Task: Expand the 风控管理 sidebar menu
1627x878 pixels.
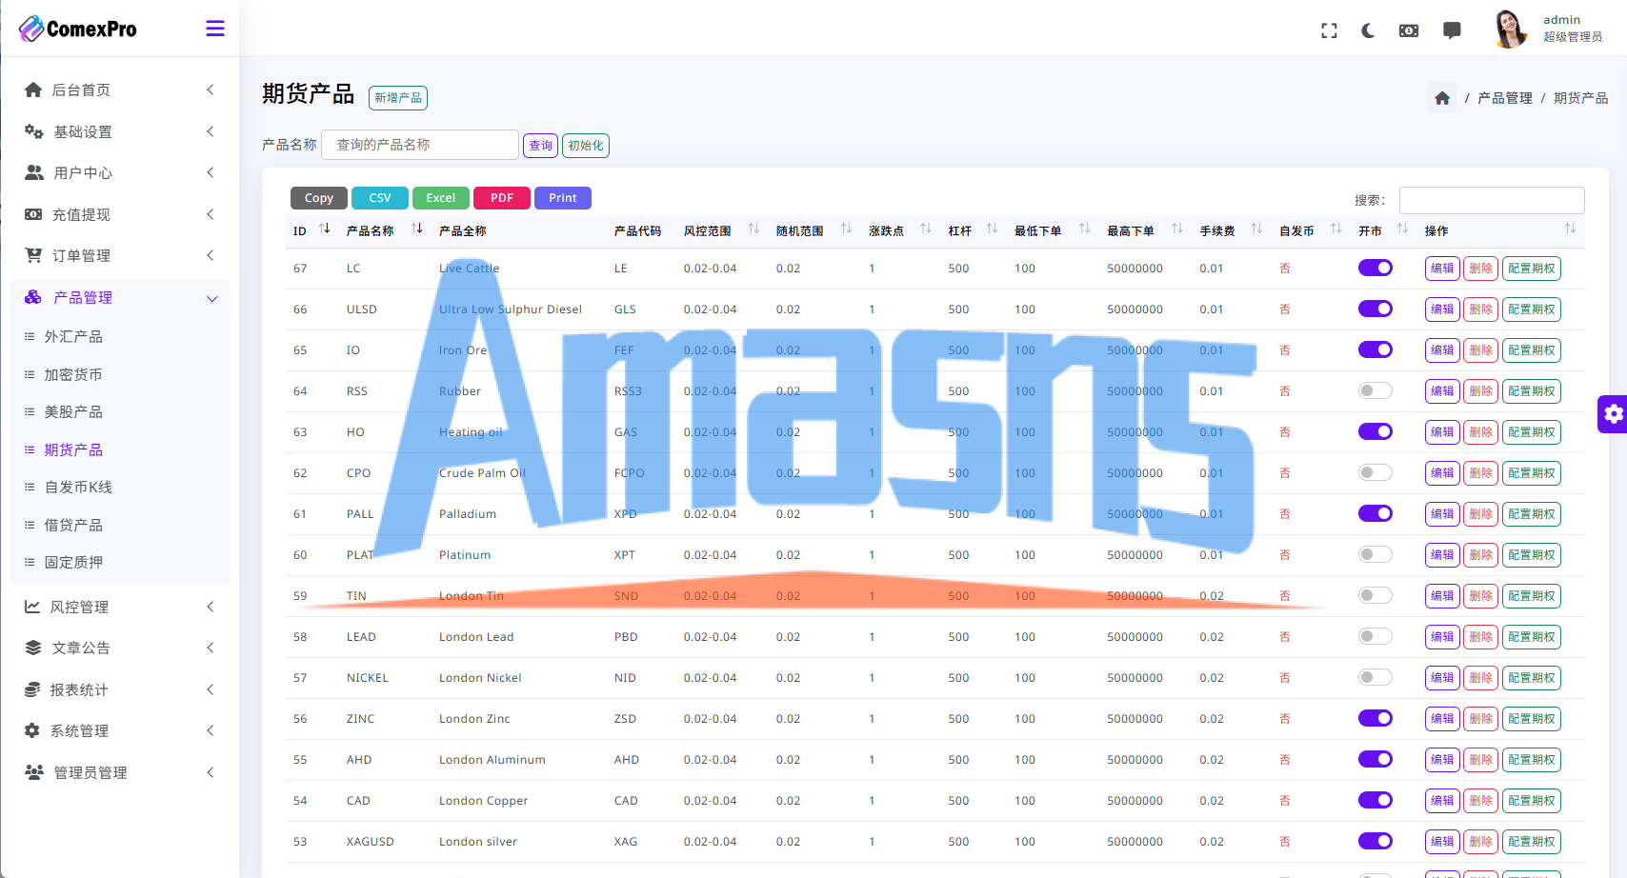Action: [120, 607]
